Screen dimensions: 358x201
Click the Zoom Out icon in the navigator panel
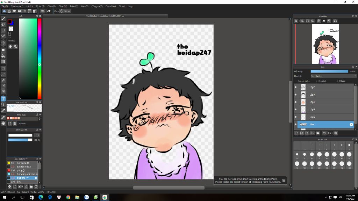click(312, 21)
